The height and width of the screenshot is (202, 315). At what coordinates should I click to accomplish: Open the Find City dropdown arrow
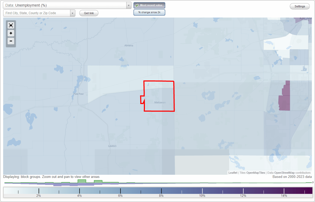[73, 13]
